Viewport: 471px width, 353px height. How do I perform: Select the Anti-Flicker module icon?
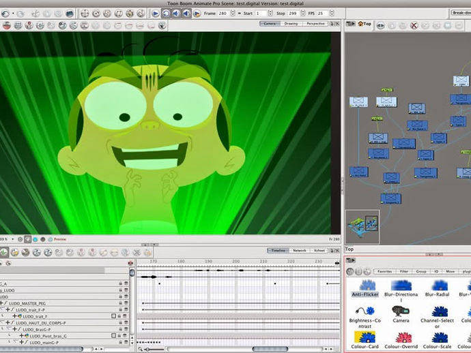pos(367,285)
